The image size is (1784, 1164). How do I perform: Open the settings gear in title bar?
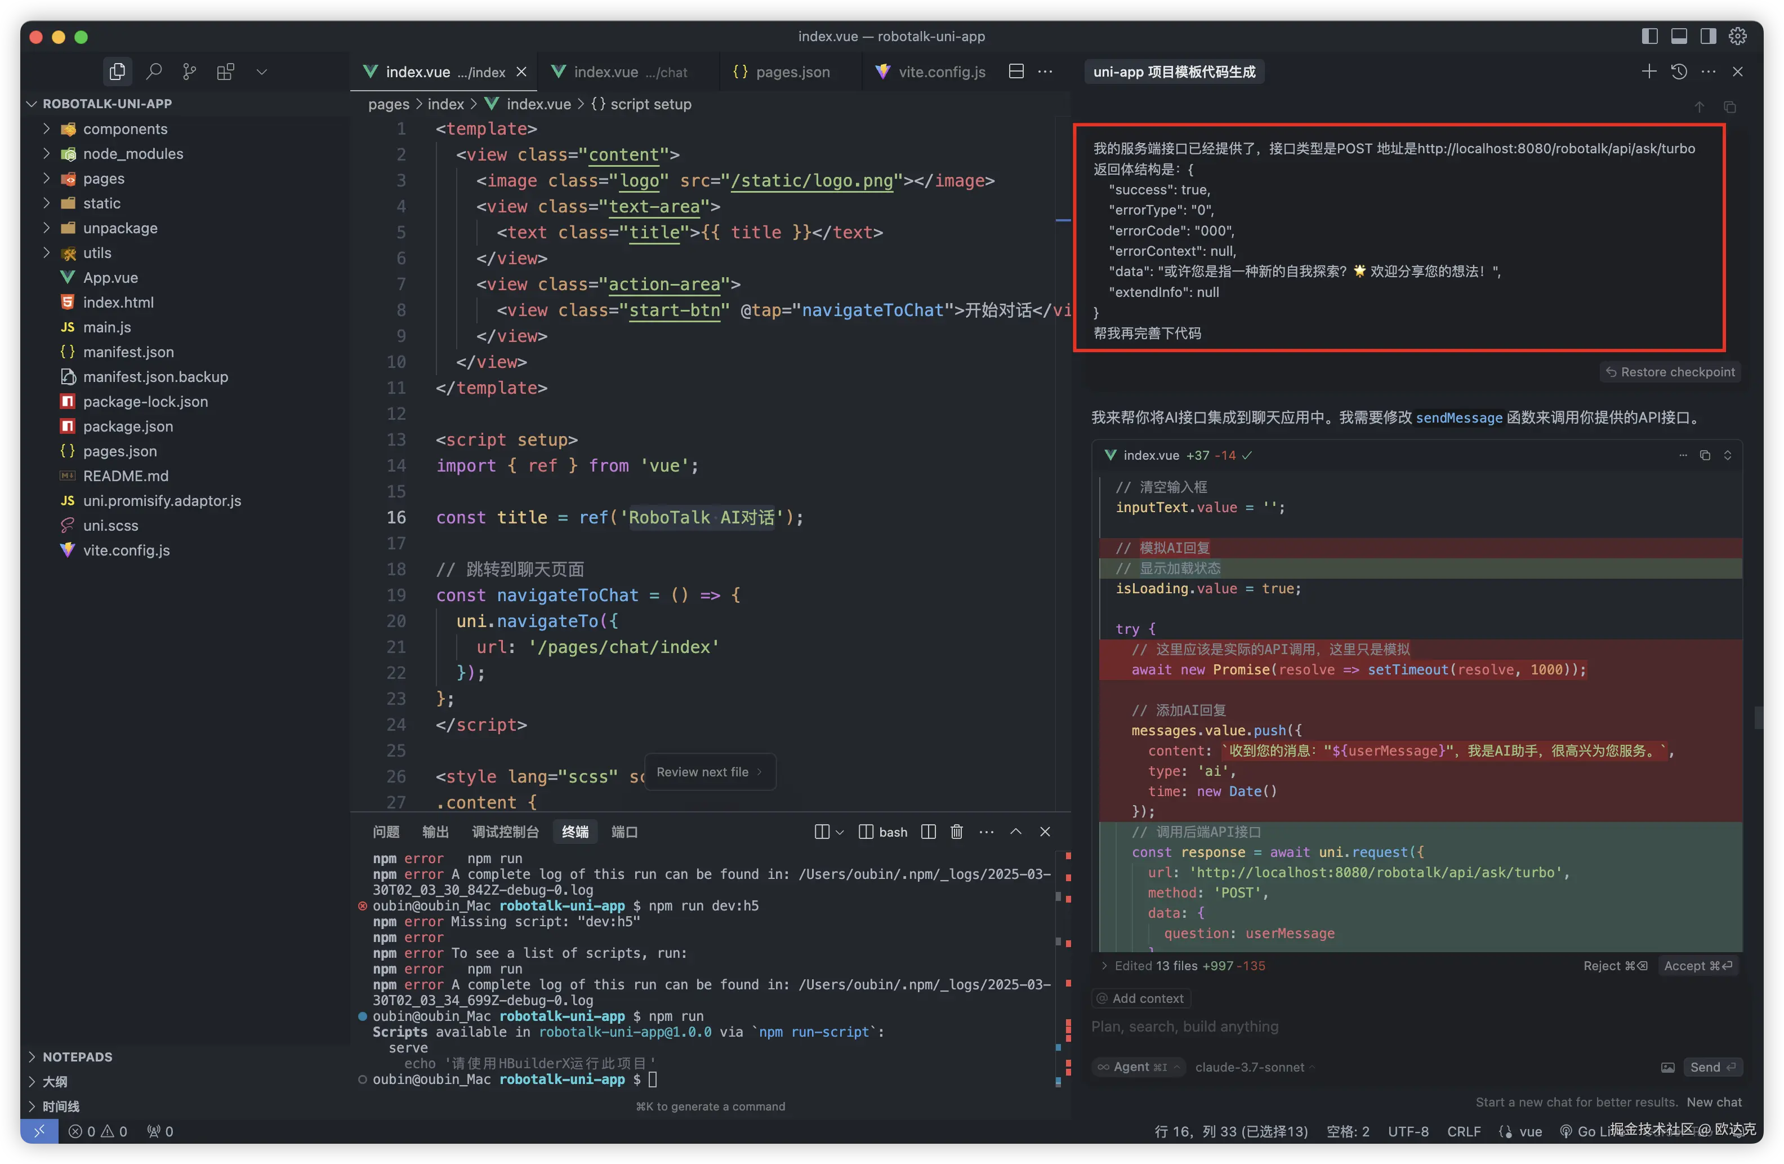tap(1737, 36)
